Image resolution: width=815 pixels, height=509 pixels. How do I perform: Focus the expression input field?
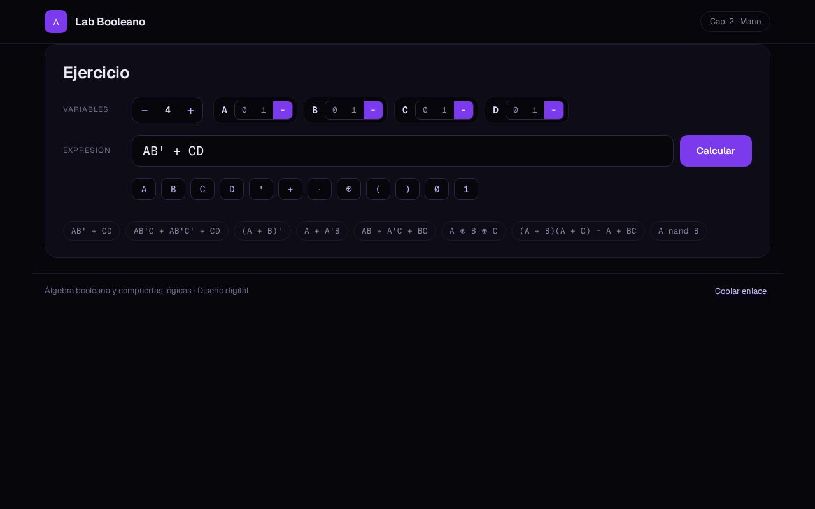[x=402, y=151]
